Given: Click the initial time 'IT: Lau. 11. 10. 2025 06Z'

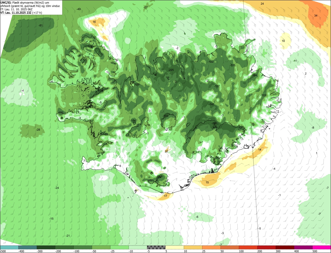Looking at the screenshot, I should [16, 9].
